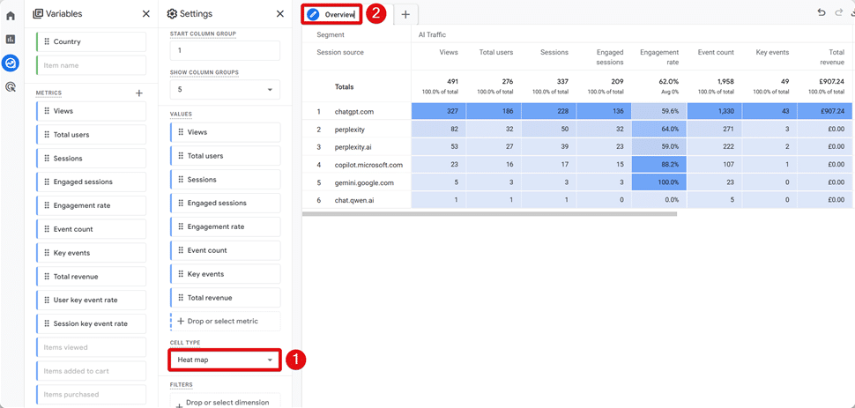This screenshot has height=408, width=855.
Task: Close the Settings panel
Action: [280, 13]
